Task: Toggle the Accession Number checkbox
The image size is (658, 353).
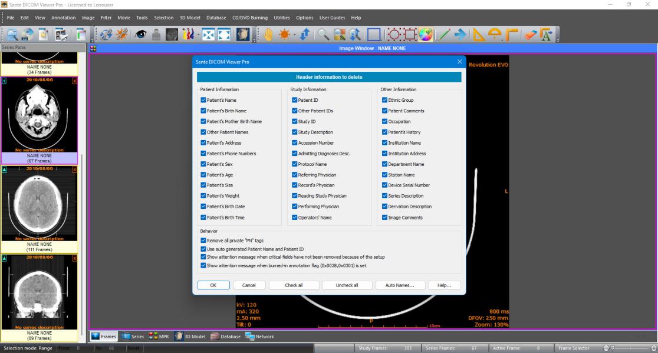Action: point(295,143)
